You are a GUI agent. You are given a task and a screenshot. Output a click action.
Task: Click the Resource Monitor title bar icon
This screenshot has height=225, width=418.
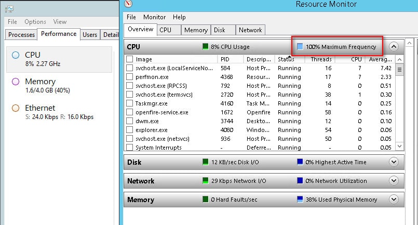(128, 4)
